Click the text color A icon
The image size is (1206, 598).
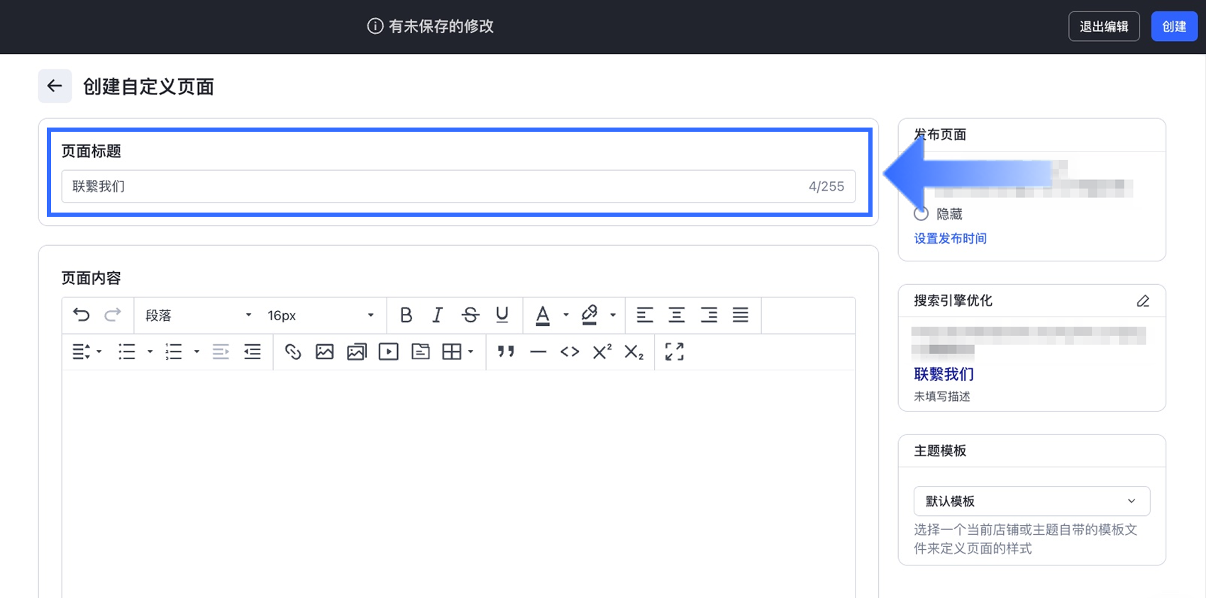pyautogui.click(x=543, y=315)
